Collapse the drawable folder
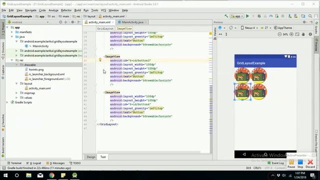This screenshot has width=320, height=180. pos(16,64)
